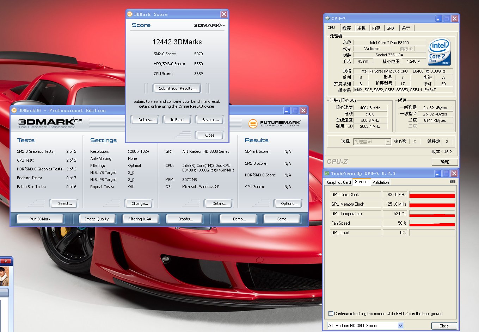Screen dimensions: 479x332
Task: Click the GPU-Z camera screenshot icon
Action: point(452,182)
